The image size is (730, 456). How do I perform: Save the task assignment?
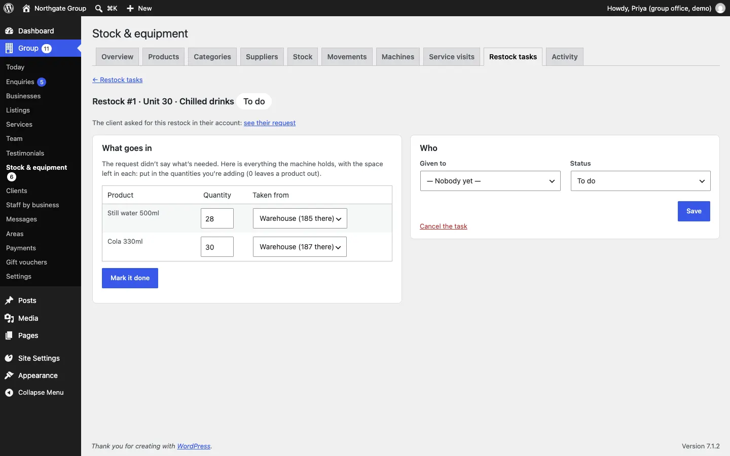pos(694,211)
